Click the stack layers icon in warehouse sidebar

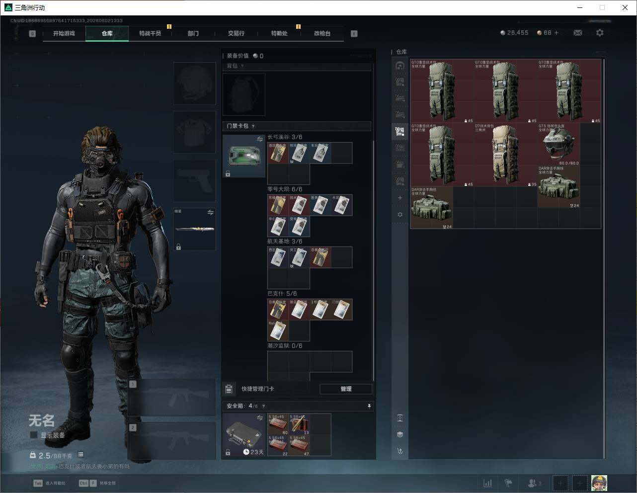tap(400, 434)
